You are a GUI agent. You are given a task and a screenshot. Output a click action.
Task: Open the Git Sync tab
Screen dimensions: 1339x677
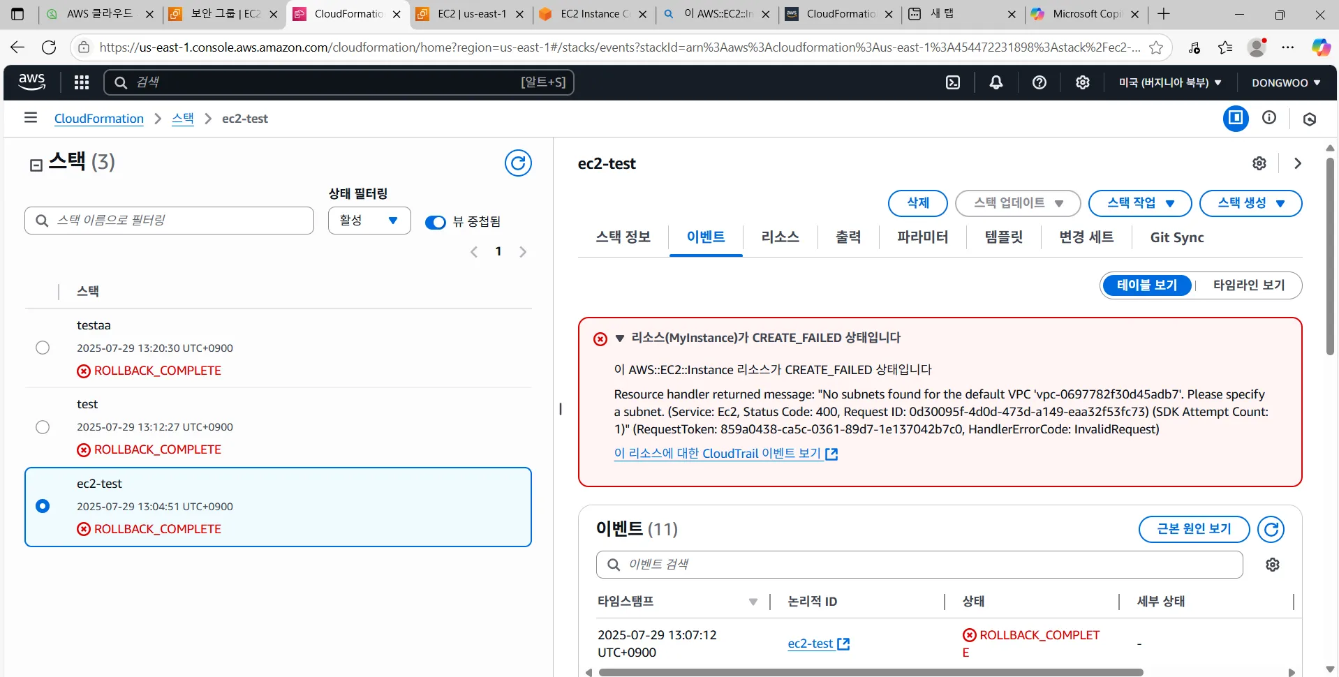click(1177, 237)
